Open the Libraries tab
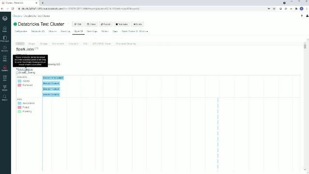This screenshot has width=309, height=174. [x=53, y=31]
